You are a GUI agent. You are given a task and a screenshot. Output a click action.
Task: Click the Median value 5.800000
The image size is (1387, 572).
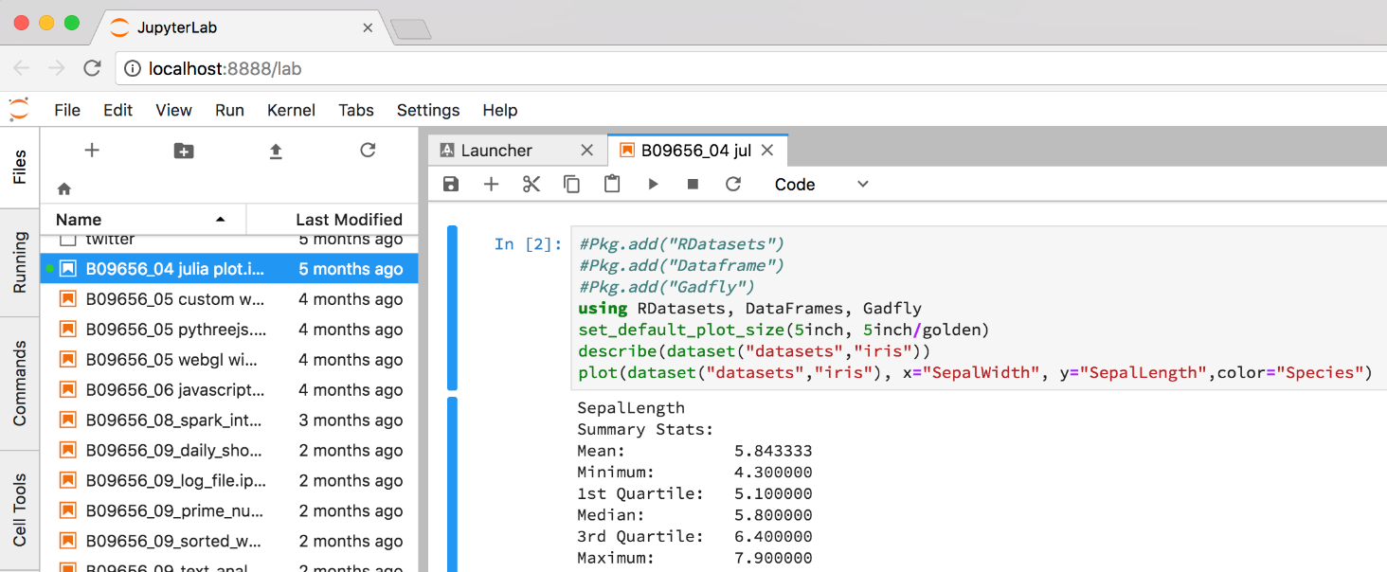pyautogui.click(x=773, y=515)
